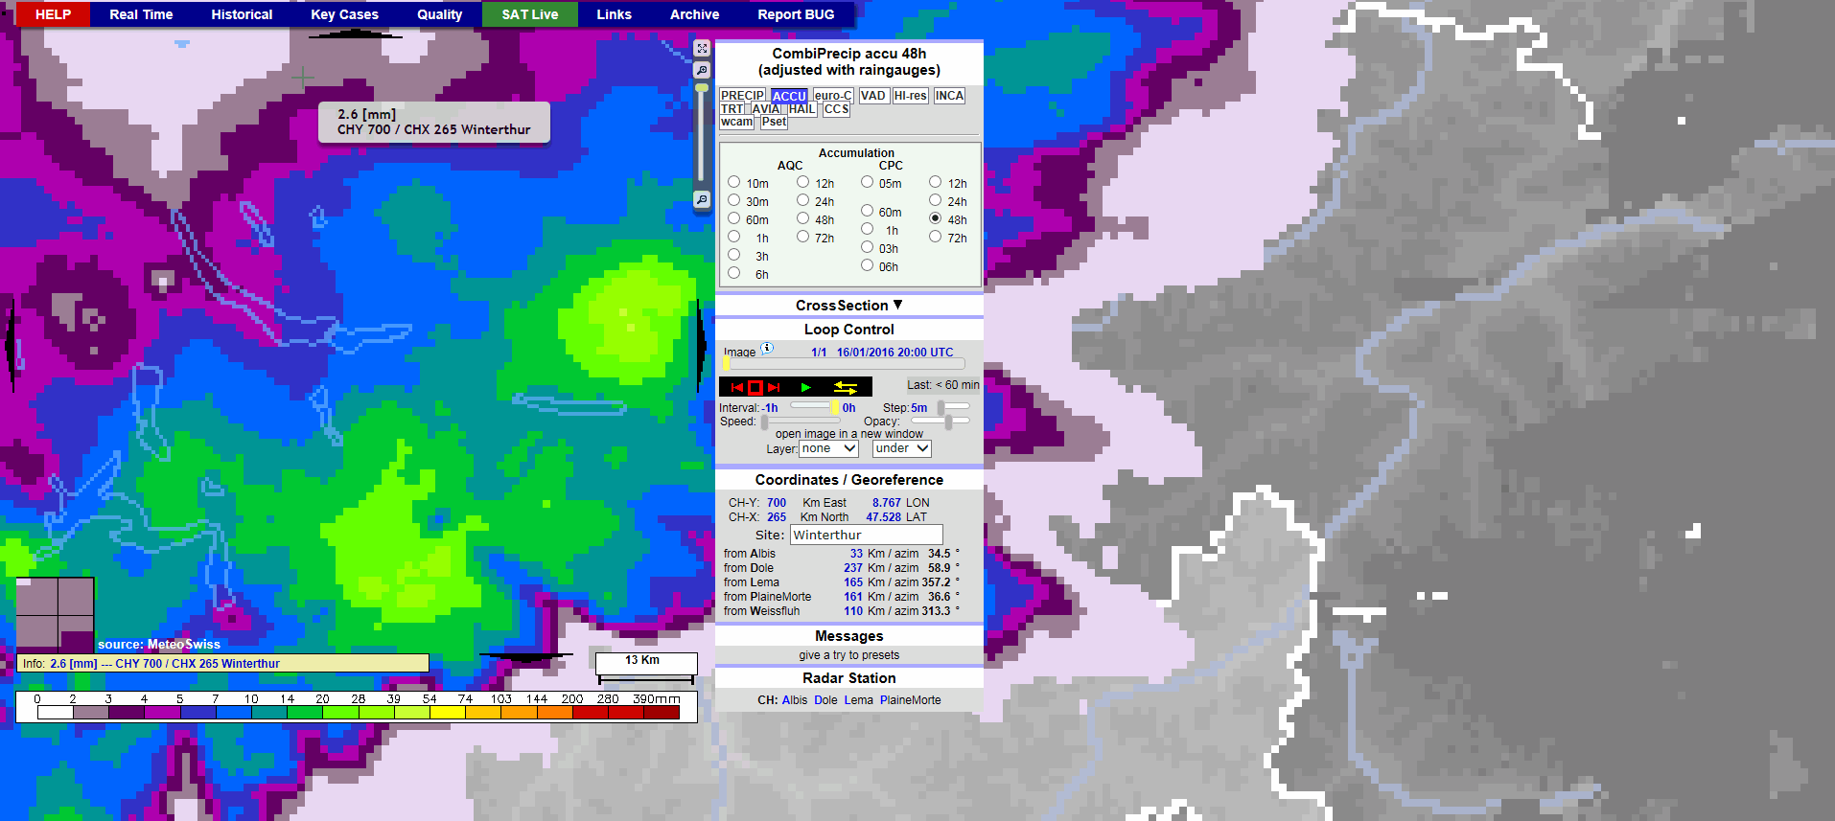The image size is (1835, 821).
Task: Start loop with green play icon
Action: point(805,387)
